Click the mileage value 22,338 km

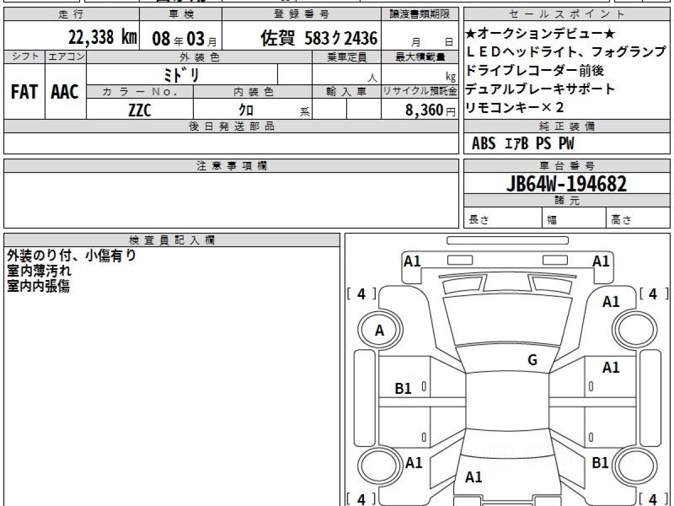click(x=103, y=38)
